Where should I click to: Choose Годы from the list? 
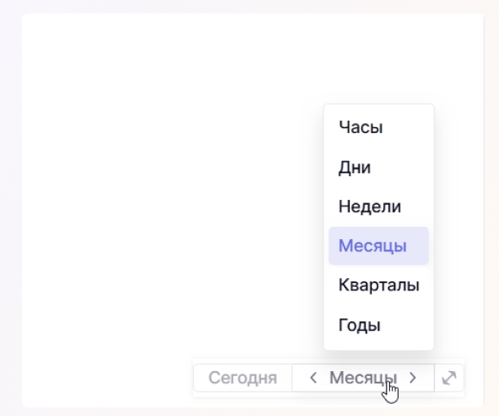click(x=360, y=325)
